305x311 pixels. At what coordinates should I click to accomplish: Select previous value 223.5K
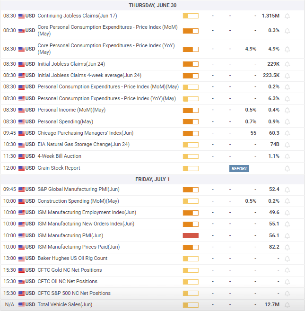(x=271, y=75)
